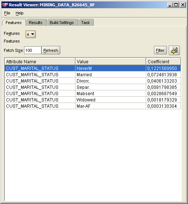Maximize the Result Viewer window
The image size is (188, 204).
pos(176,5)
